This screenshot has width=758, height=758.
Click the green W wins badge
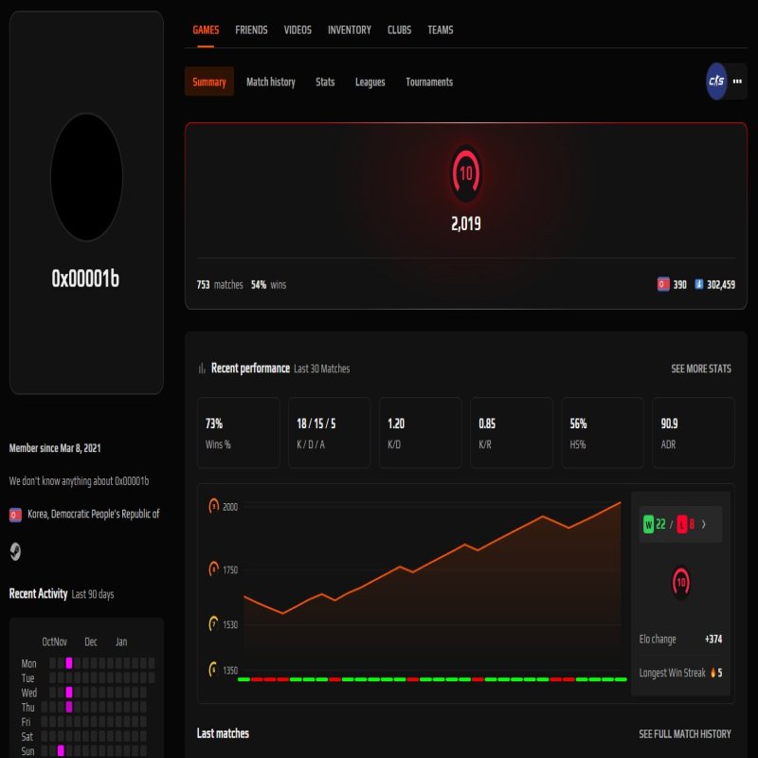(647, 524)
